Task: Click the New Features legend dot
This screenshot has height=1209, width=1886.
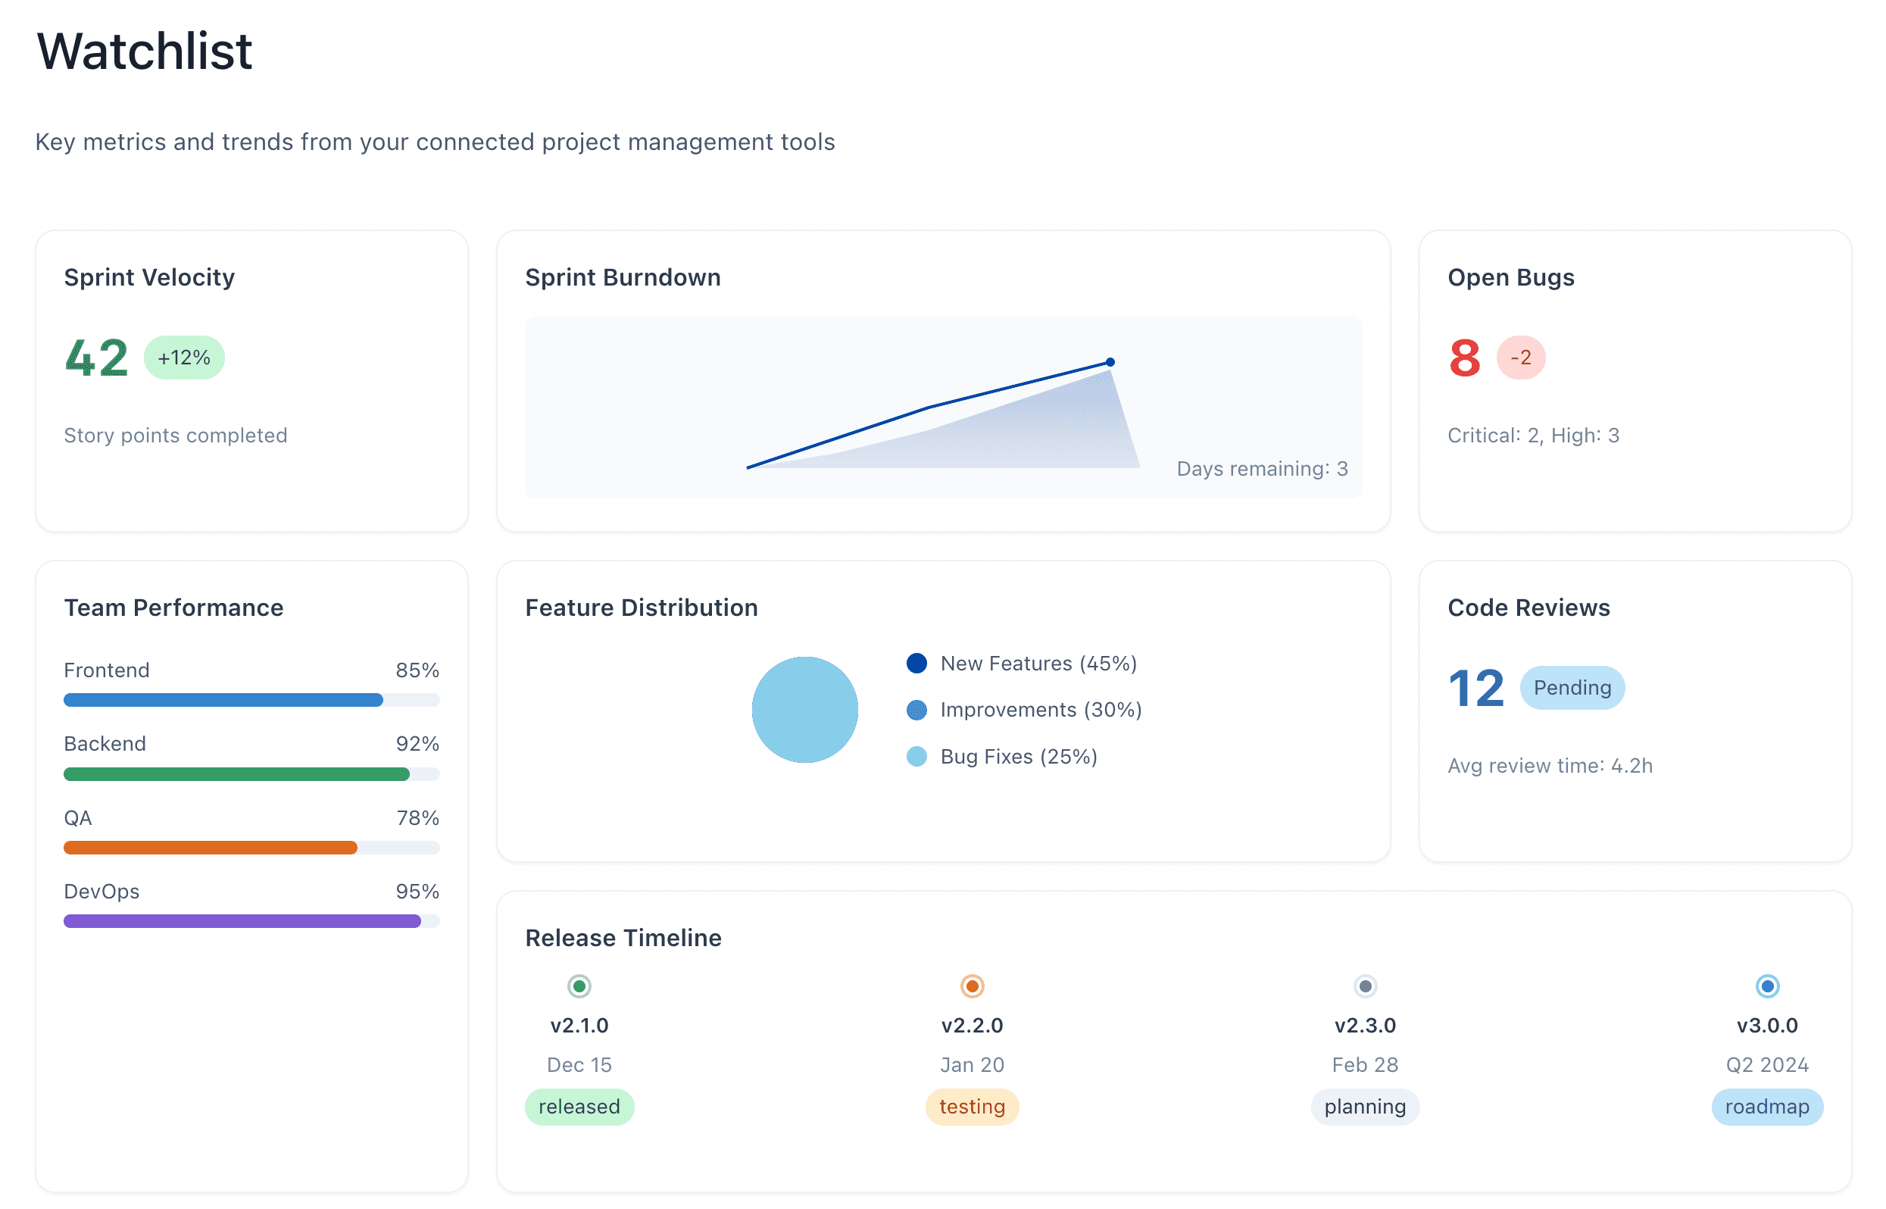Action: (916, 664)
